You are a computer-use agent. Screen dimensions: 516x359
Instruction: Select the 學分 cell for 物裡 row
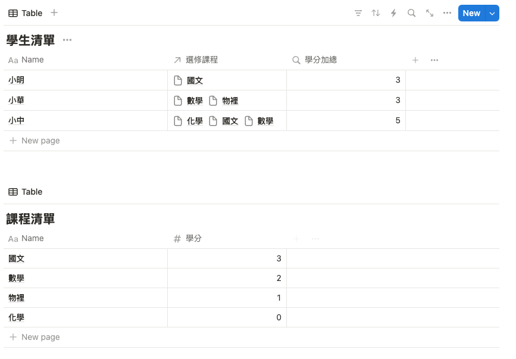[x=227, y=298]
